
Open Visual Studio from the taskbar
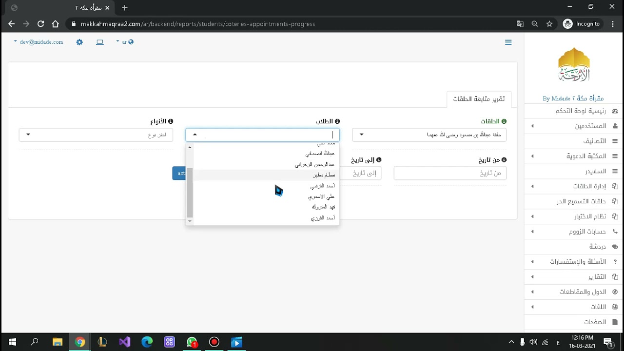pos(125,342)
